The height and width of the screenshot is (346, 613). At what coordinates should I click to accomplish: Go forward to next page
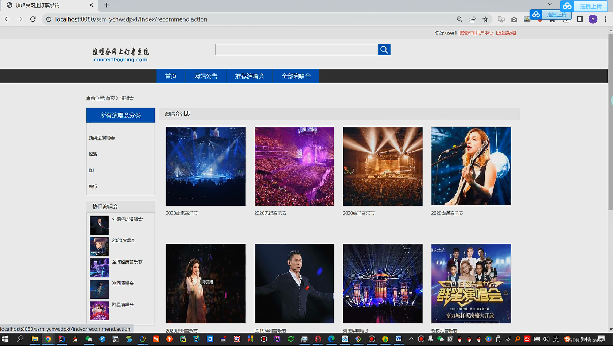[x=20, y=19]
